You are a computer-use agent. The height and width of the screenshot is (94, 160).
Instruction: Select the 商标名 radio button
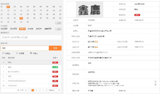(3, 53)
